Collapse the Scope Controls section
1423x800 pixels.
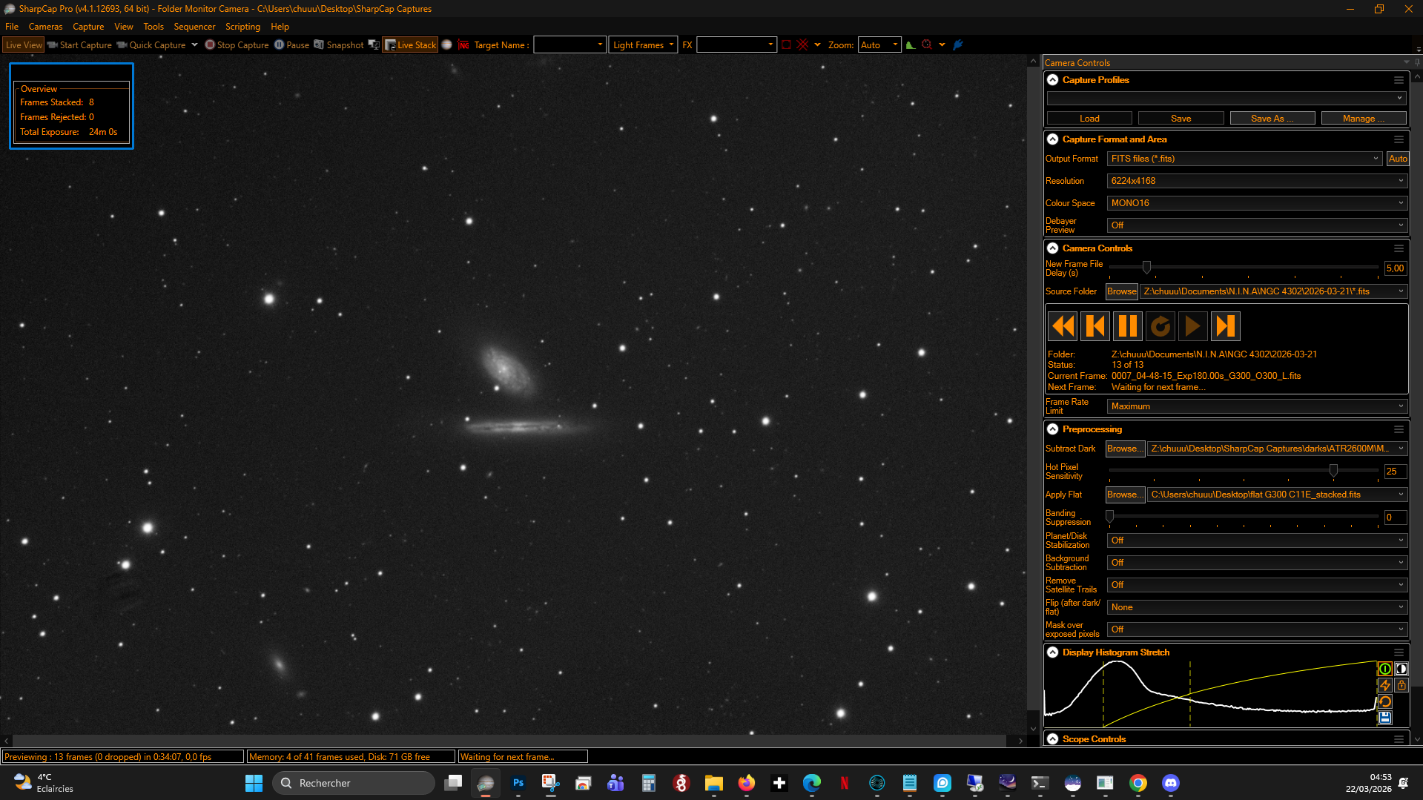(x=1053, y=739)
